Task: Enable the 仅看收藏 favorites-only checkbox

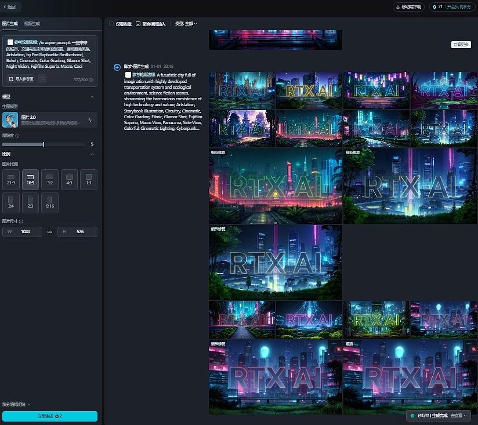Action: (x=111, y=24)
